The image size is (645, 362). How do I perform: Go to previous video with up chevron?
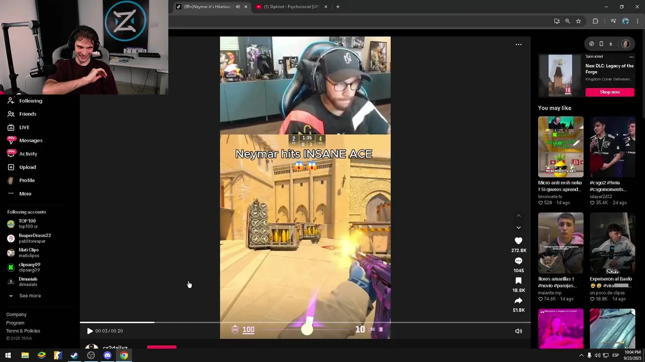[519, 216]
